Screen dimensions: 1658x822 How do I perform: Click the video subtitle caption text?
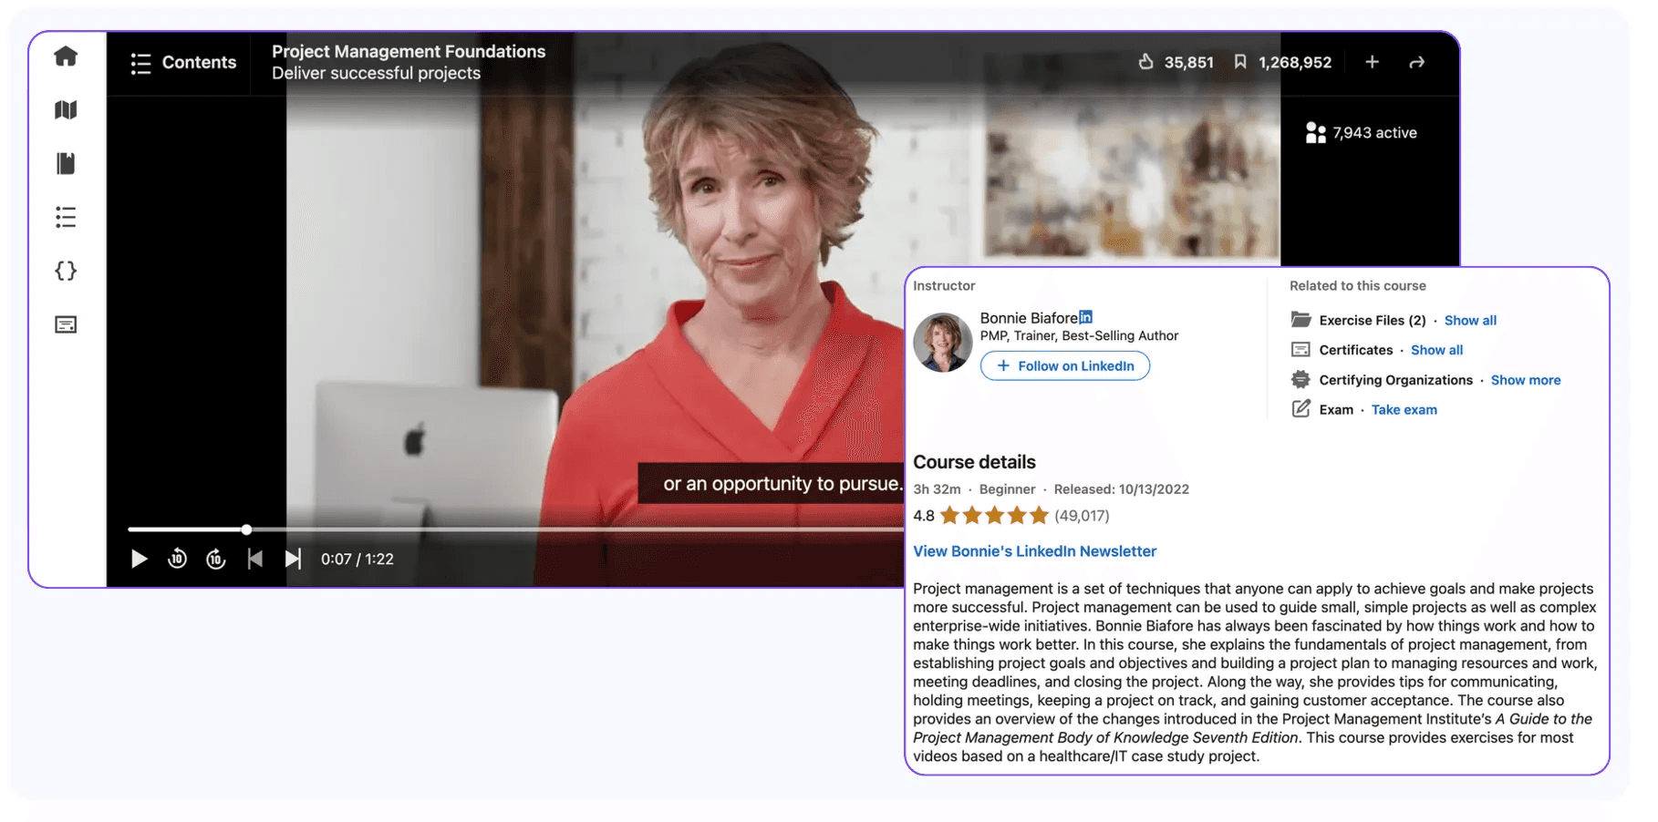[x=782, y=484]
